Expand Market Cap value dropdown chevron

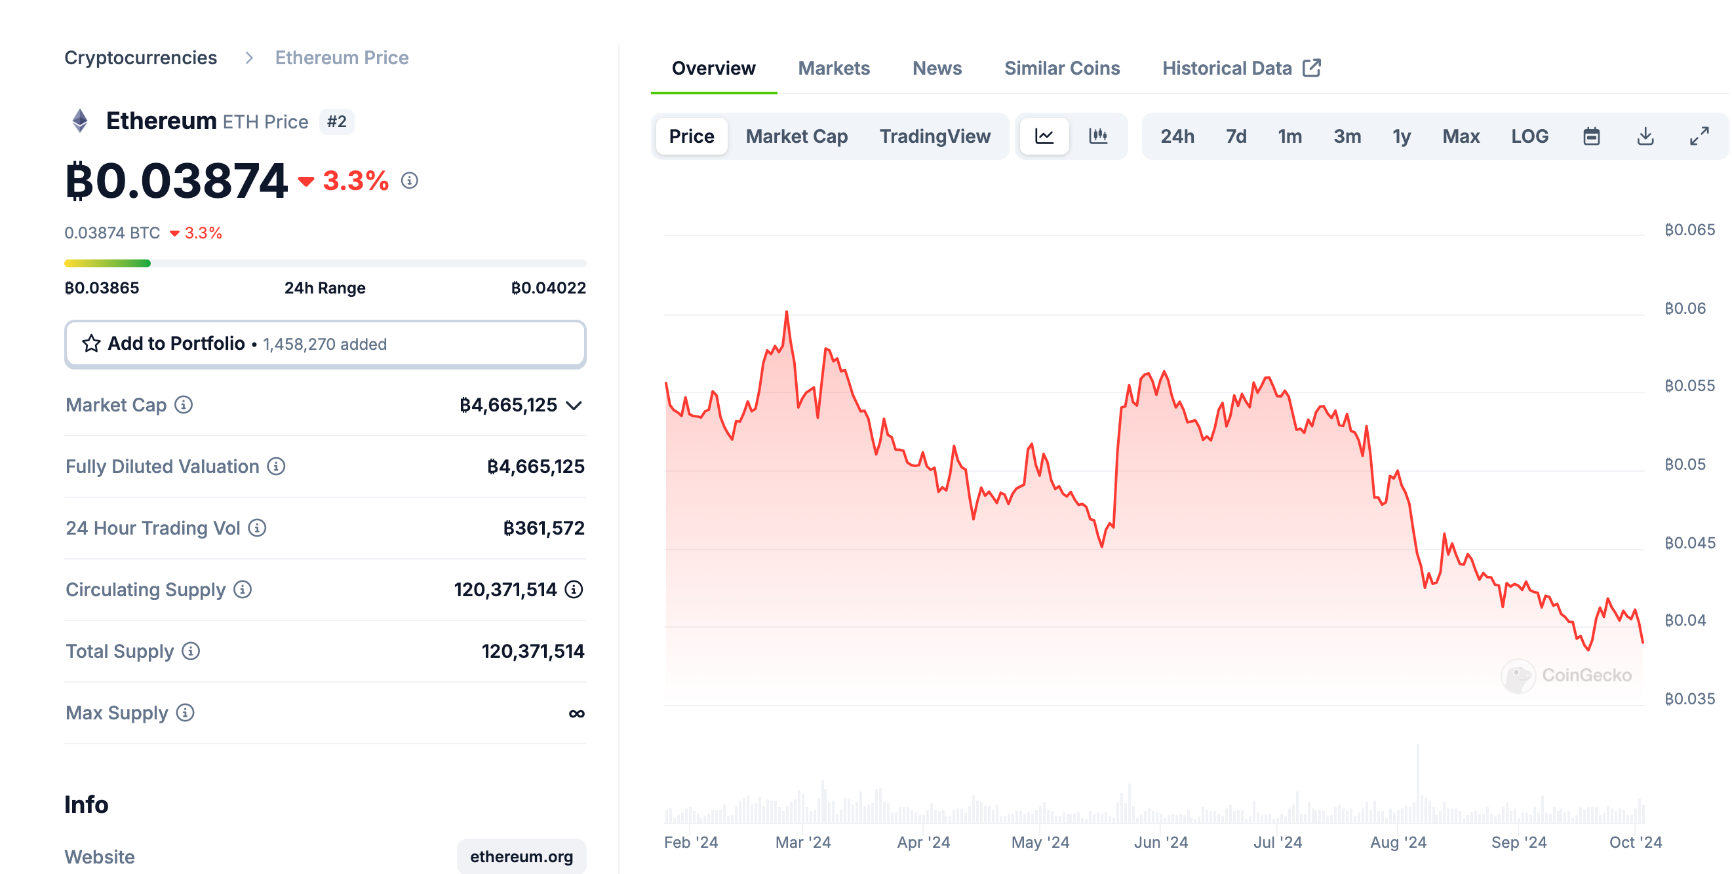pos(574,405)
